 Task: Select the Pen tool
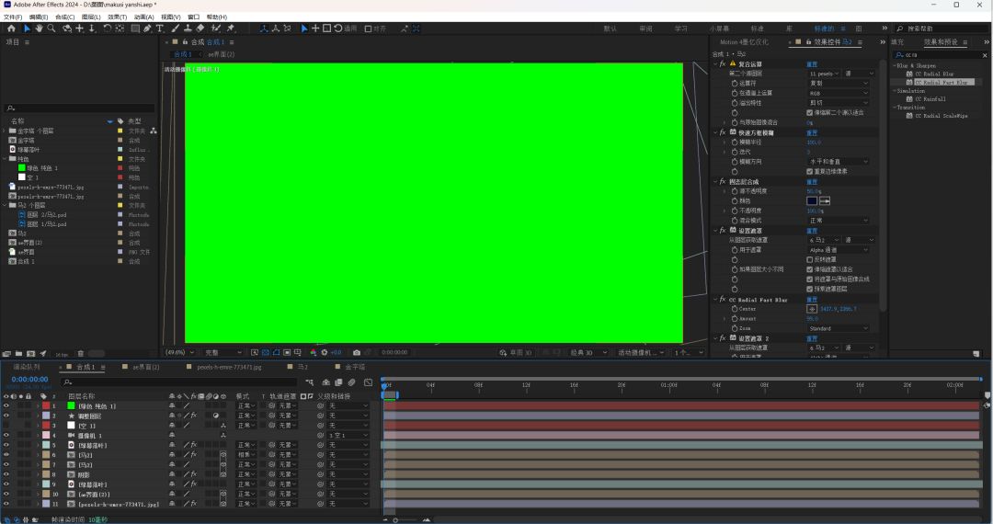[x=147, y=28]
